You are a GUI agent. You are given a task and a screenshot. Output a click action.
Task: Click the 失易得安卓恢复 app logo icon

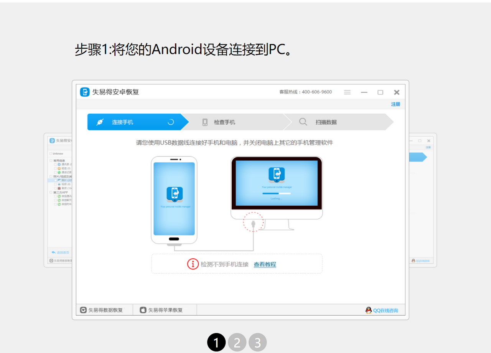pyautogui.click(x=84, y=92)
